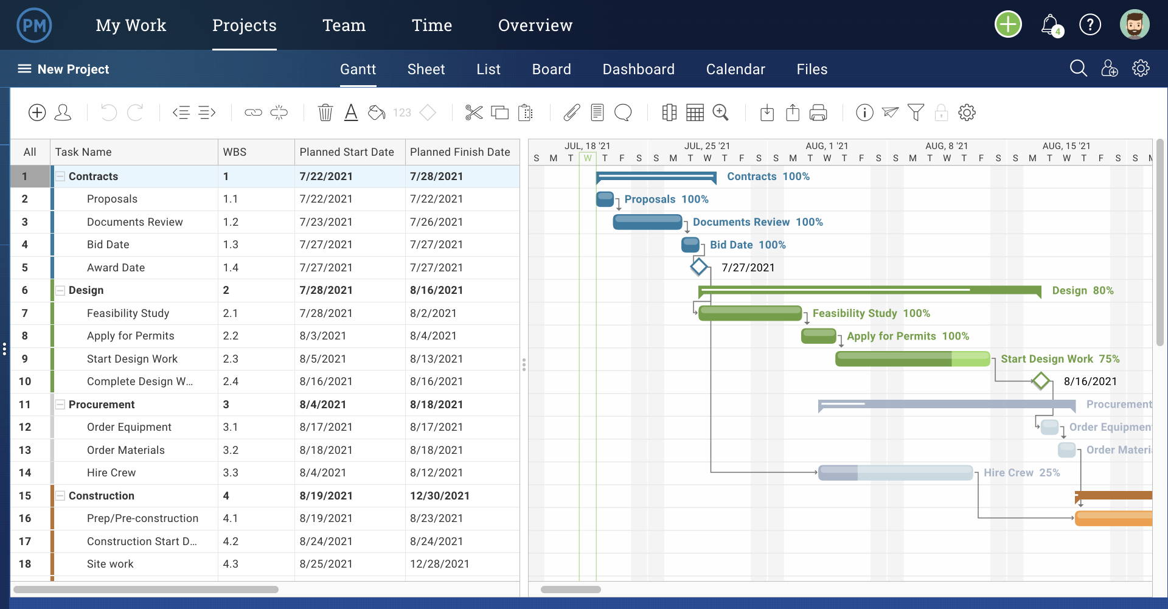Click the assign person icon in toolbar
Viewport: 1168px width, 609px height.
63,113
